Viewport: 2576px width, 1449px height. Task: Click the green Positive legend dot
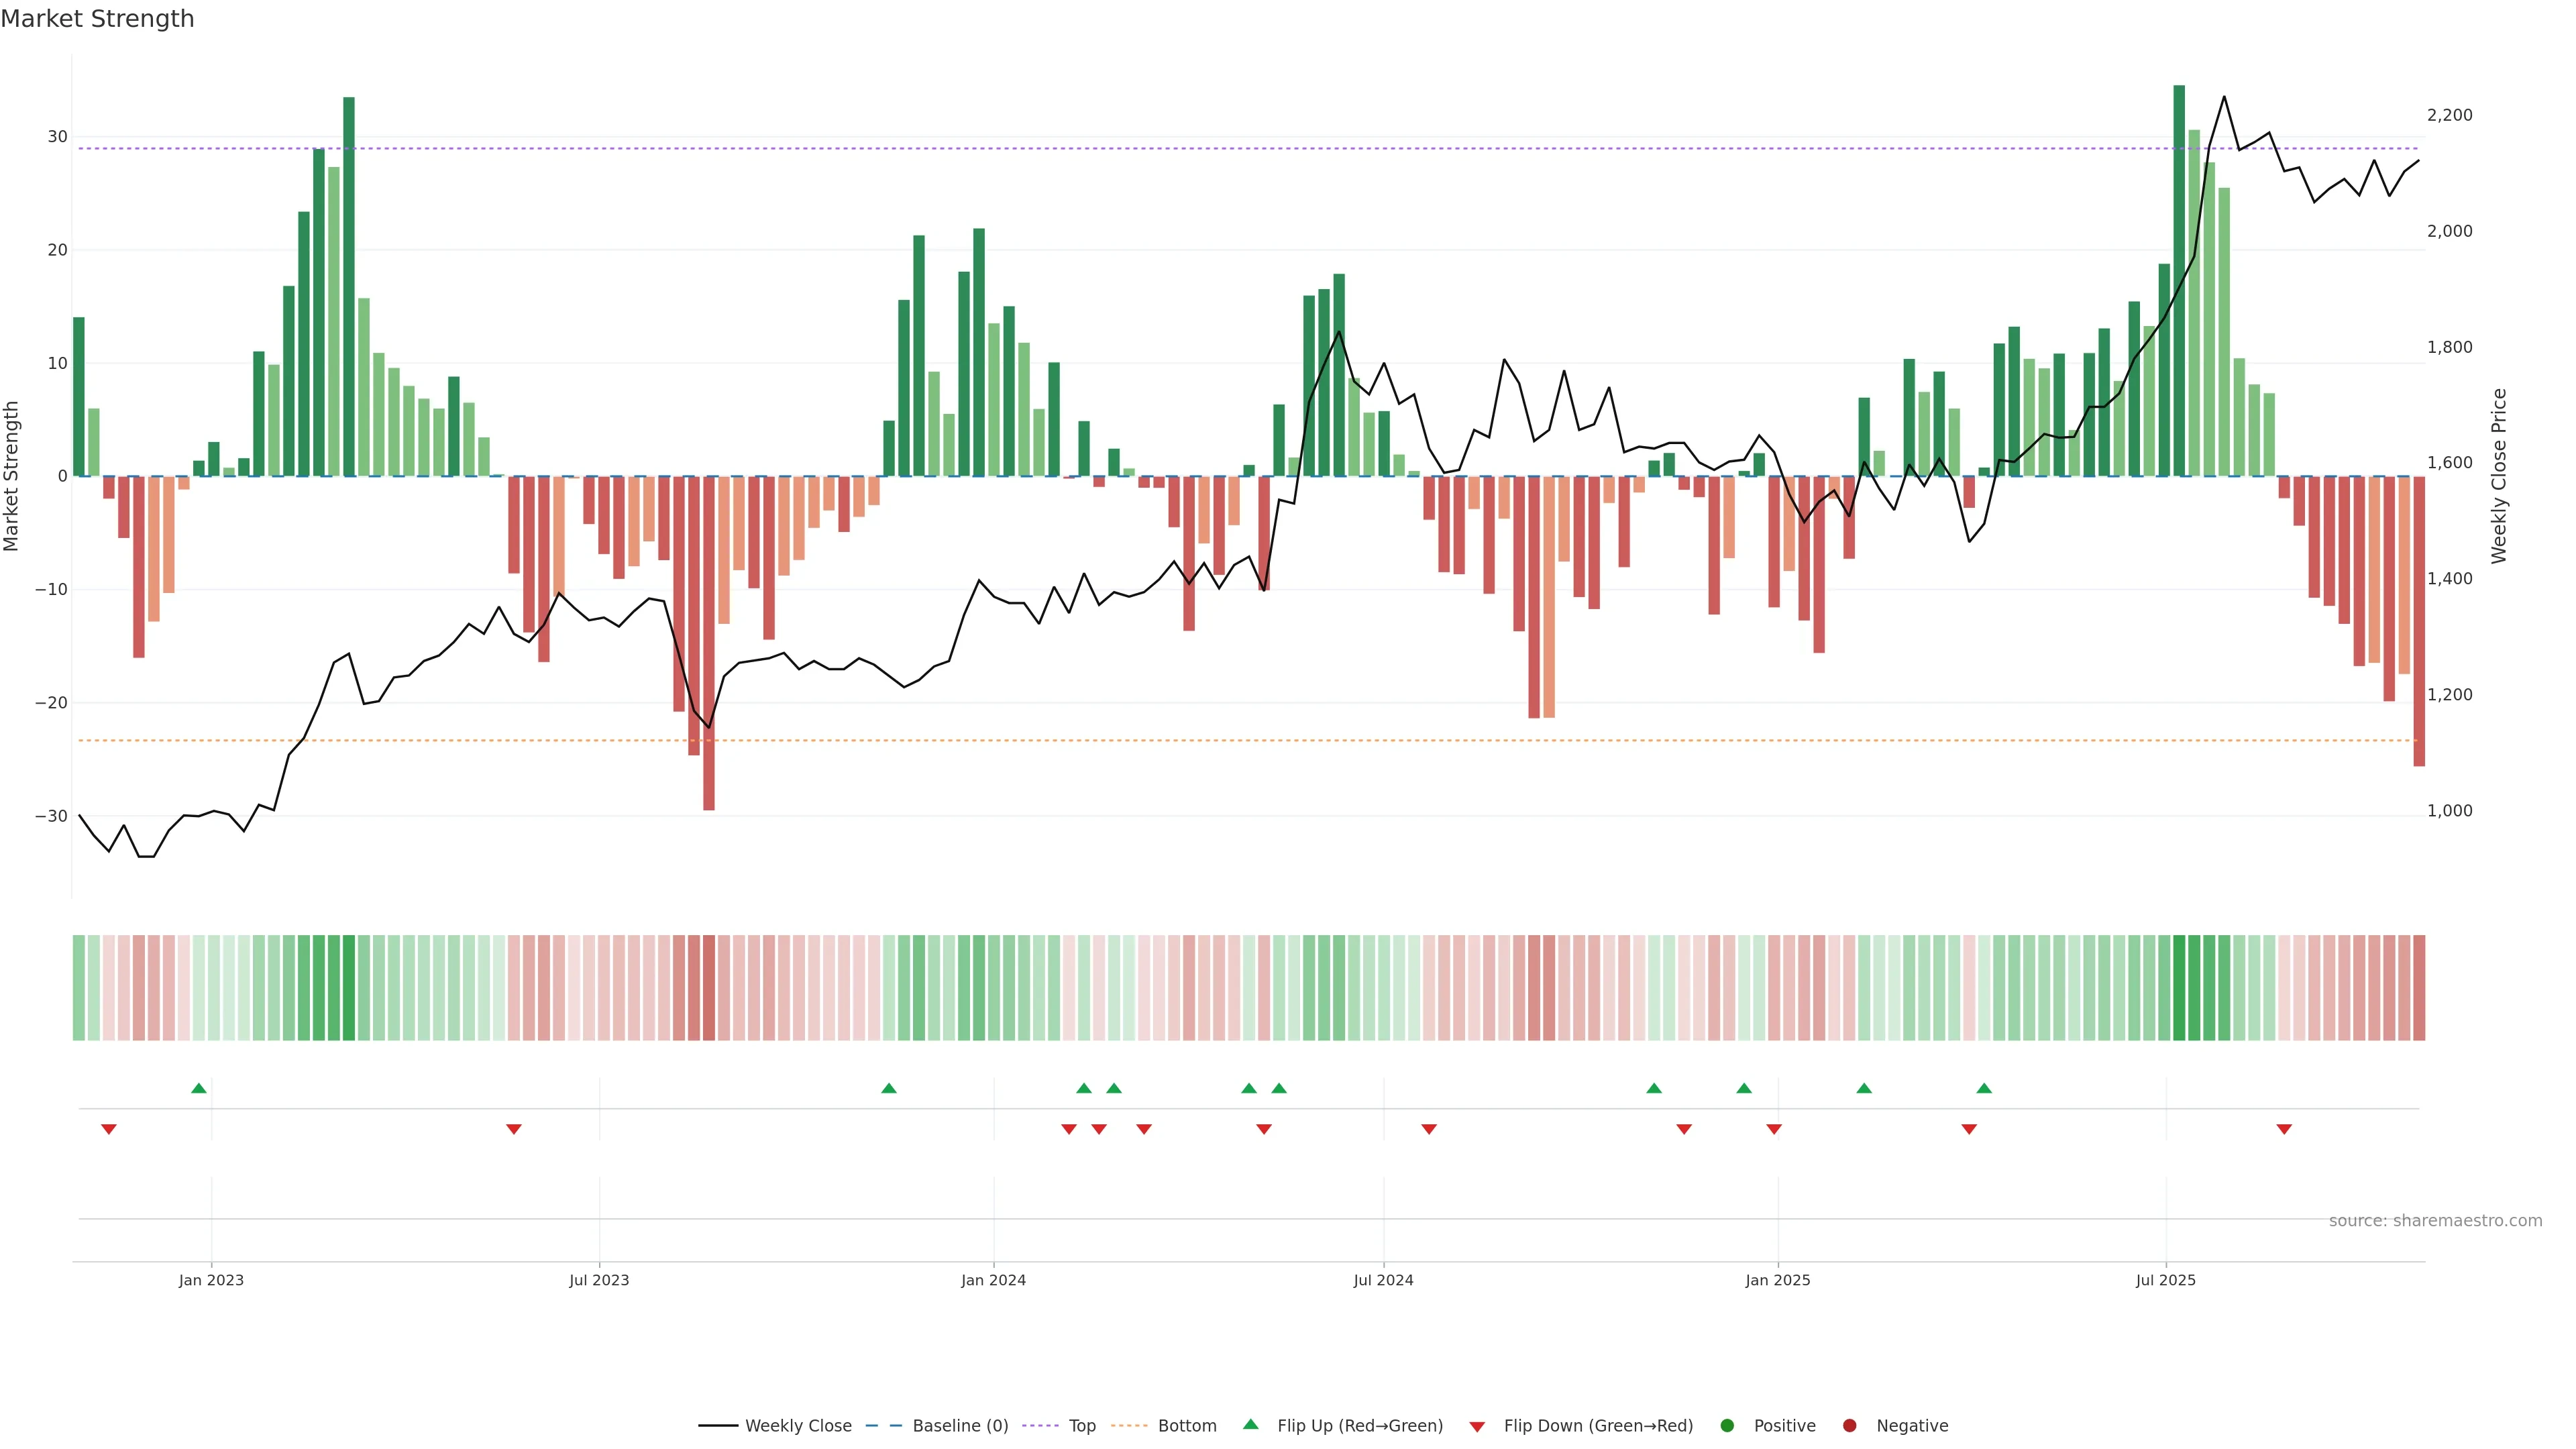pyautogui.click(x=1727, y=1426)
